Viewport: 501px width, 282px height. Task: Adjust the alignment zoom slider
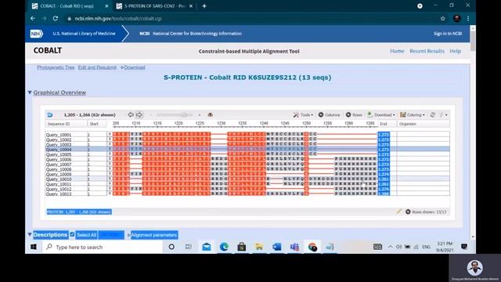click(175, 115)
